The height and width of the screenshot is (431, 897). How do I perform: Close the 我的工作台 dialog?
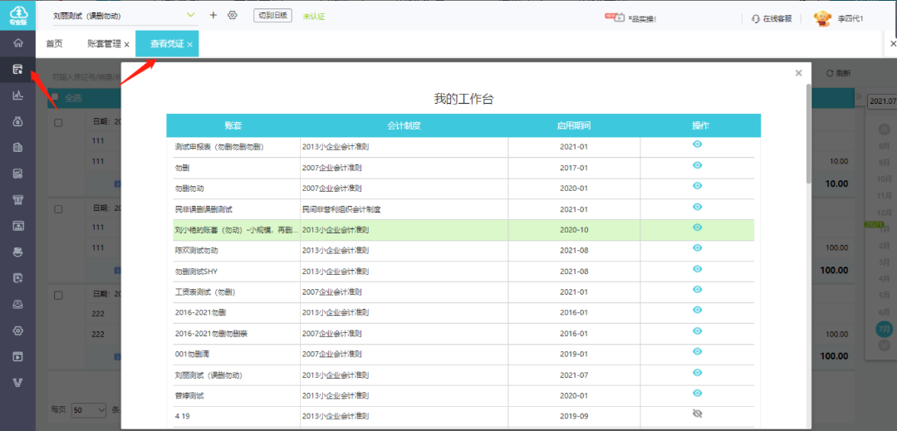coord(799,72)
